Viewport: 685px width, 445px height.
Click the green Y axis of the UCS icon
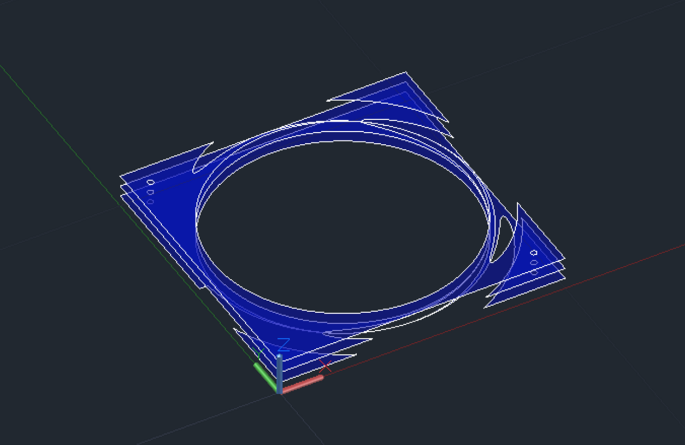coord(266,377)
